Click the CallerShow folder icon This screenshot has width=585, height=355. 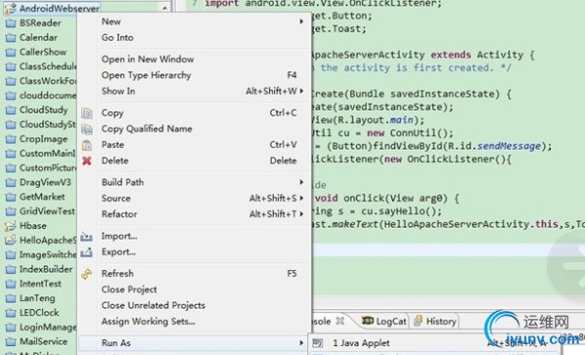[x=11, y=52]
